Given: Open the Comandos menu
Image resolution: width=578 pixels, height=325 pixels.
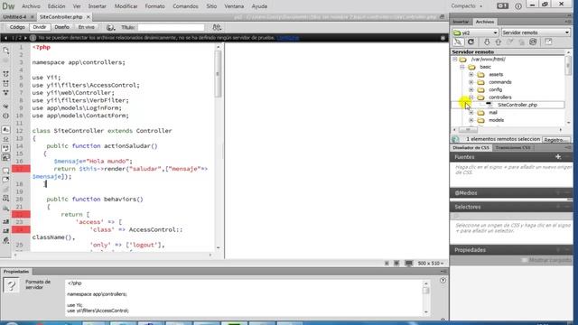Looking at the screenshot, I should 185,6.
